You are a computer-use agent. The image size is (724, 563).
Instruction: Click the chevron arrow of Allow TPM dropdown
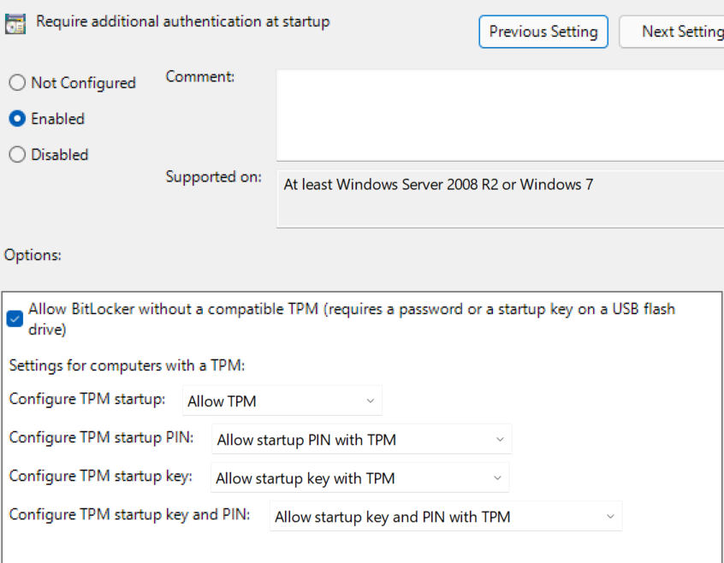[371, 401]
